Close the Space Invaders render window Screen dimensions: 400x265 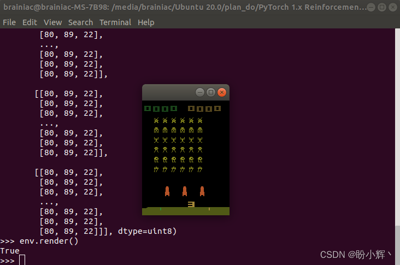(x=222, y=92)
